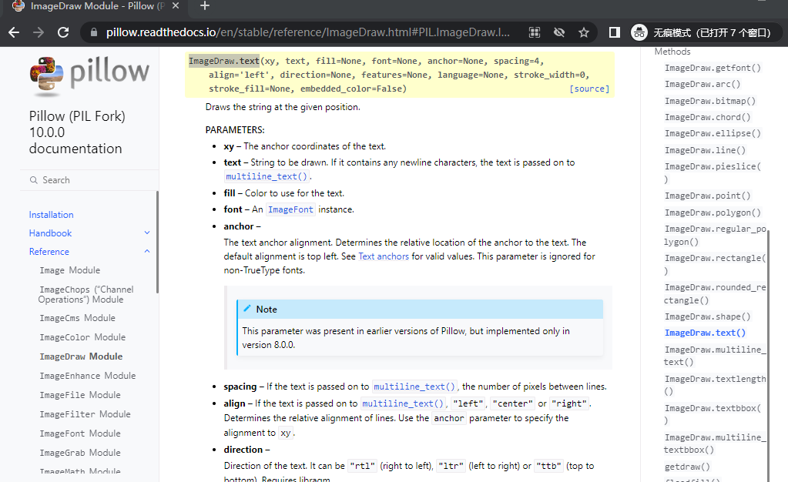788x482 pixels.
Task: Open ImageDraw Module in sidebar
Action: [81, 356]
